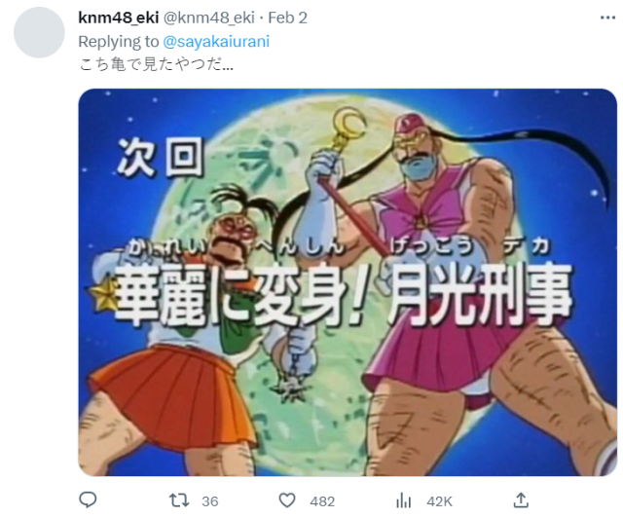The width and height of the screenshot is (623, 518).
Task: Click the share upload icon
Action: click(521, 500)
